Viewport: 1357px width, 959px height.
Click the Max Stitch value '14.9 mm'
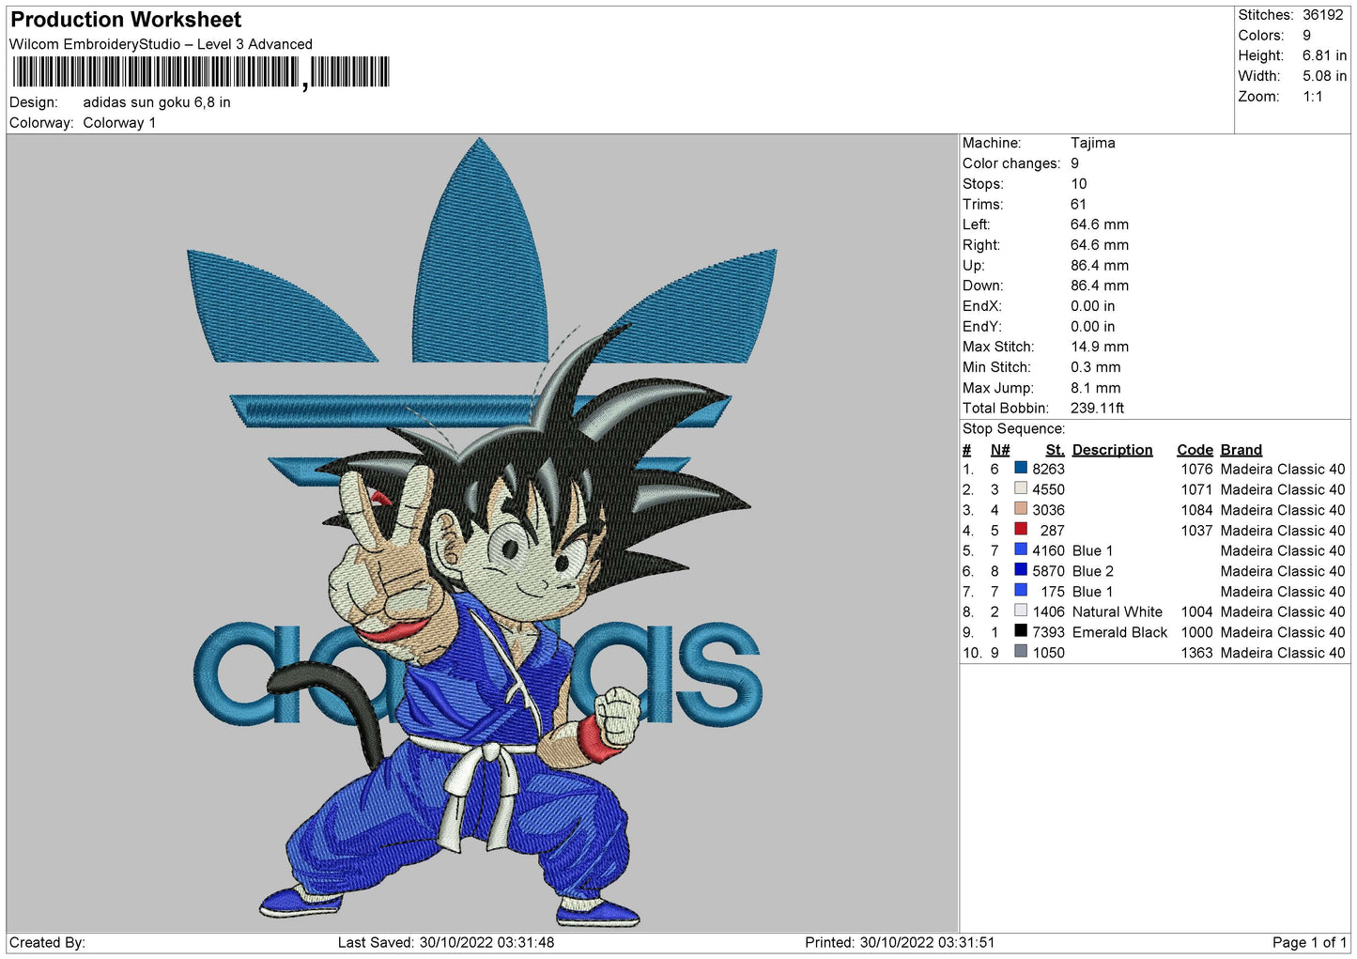pos(1100,347)
